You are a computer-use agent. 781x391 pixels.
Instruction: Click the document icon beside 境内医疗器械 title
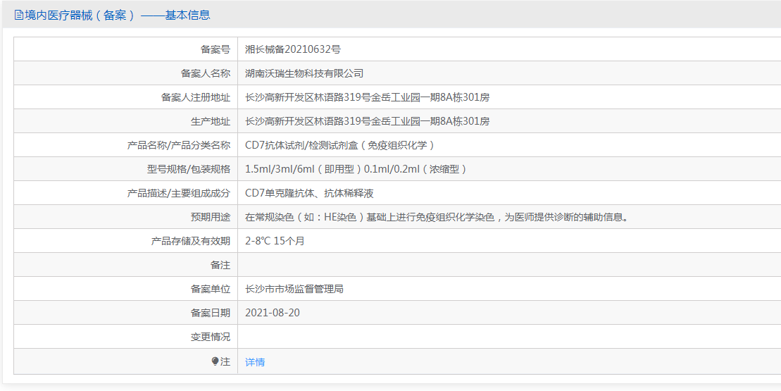coord(18,15)
